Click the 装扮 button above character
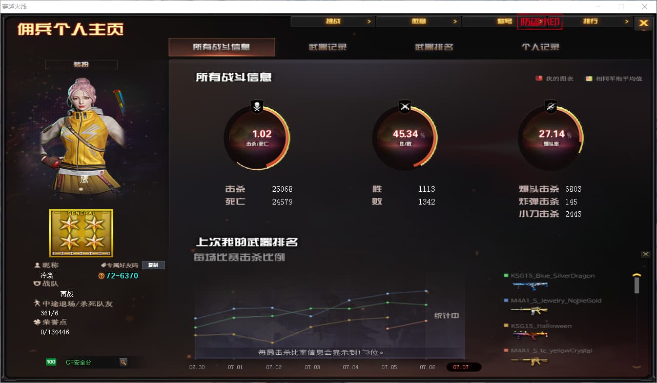Viewport: 657px width, 383px height. (81, 65)
